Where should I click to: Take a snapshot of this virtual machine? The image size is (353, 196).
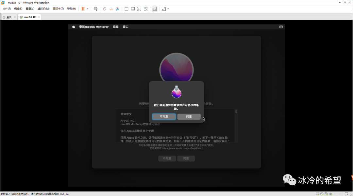pos(105,9)
